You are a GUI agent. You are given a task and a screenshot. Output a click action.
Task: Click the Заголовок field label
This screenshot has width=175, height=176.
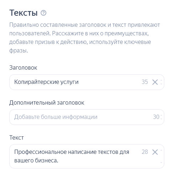[x=23, y=68]
